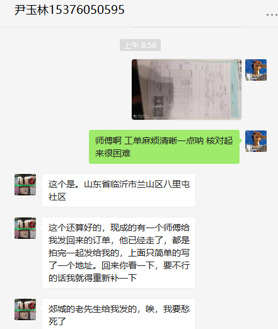
Task: Open the blurry work order photo thumbnail
Action: pos(187,89)
